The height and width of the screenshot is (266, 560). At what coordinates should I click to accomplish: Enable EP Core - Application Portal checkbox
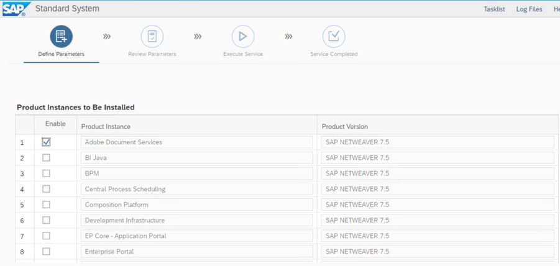(46, 236)
